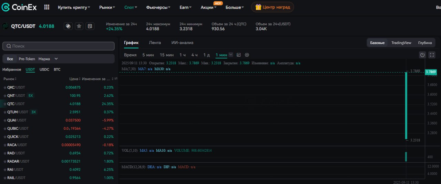Focus the Поиск search field

59,46
